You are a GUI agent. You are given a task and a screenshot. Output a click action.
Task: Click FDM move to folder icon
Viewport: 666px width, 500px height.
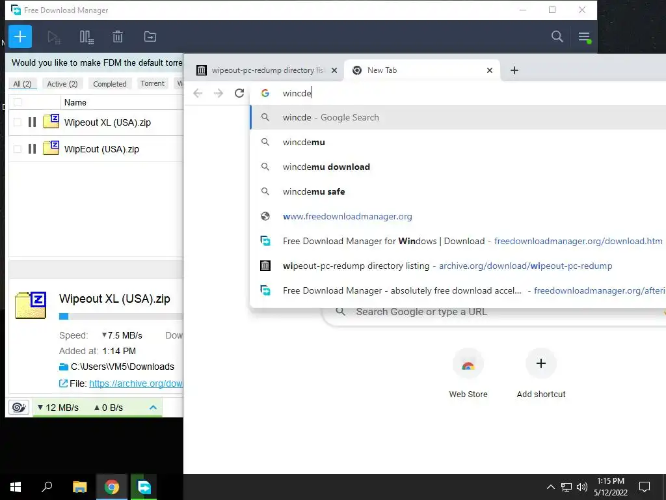pyautogui.click(x=150, y=37)
